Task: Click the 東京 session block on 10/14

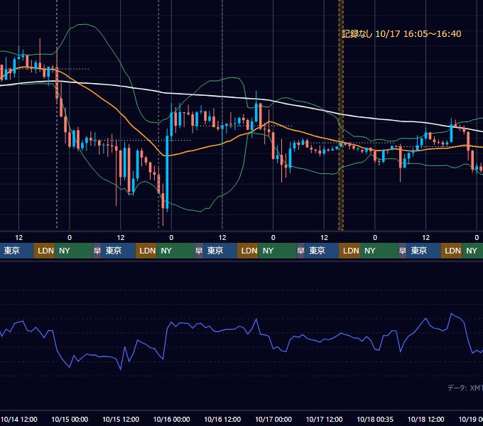Action: pyautogui.click(x=17, y=251)
